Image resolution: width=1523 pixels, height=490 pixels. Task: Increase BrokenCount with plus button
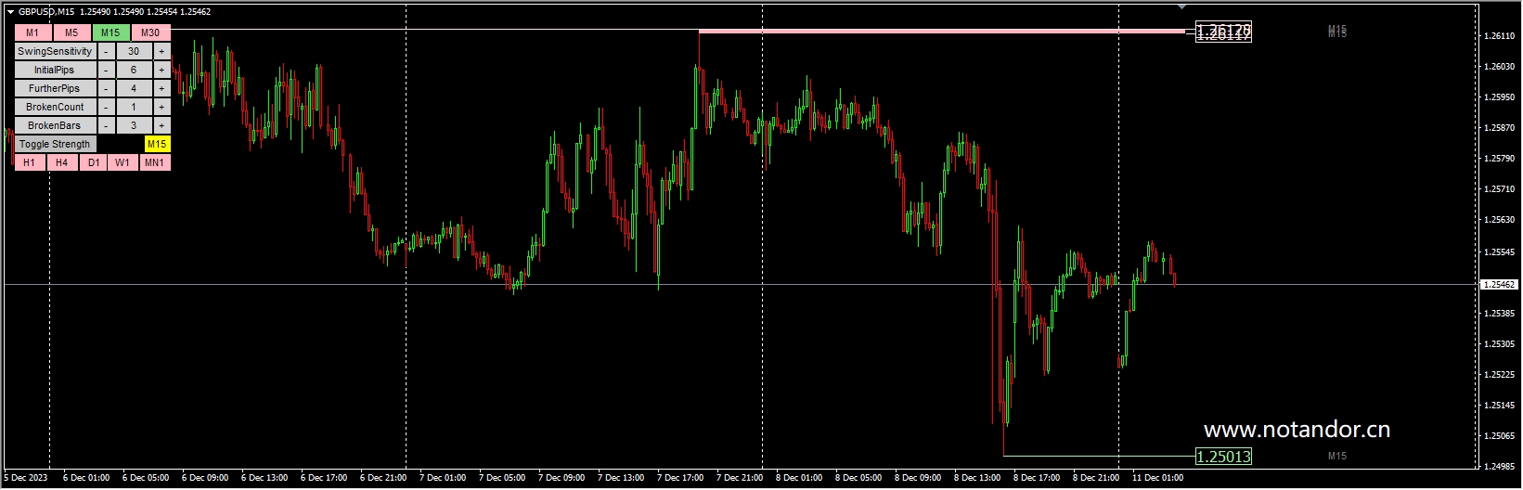161,107
